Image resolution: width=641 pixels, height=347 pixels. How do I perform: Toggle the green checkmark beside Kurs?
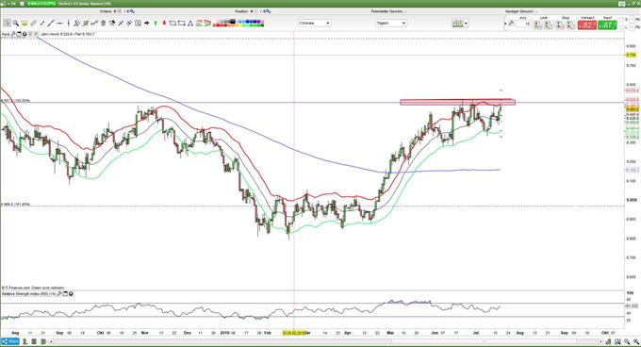click(36, 34)
